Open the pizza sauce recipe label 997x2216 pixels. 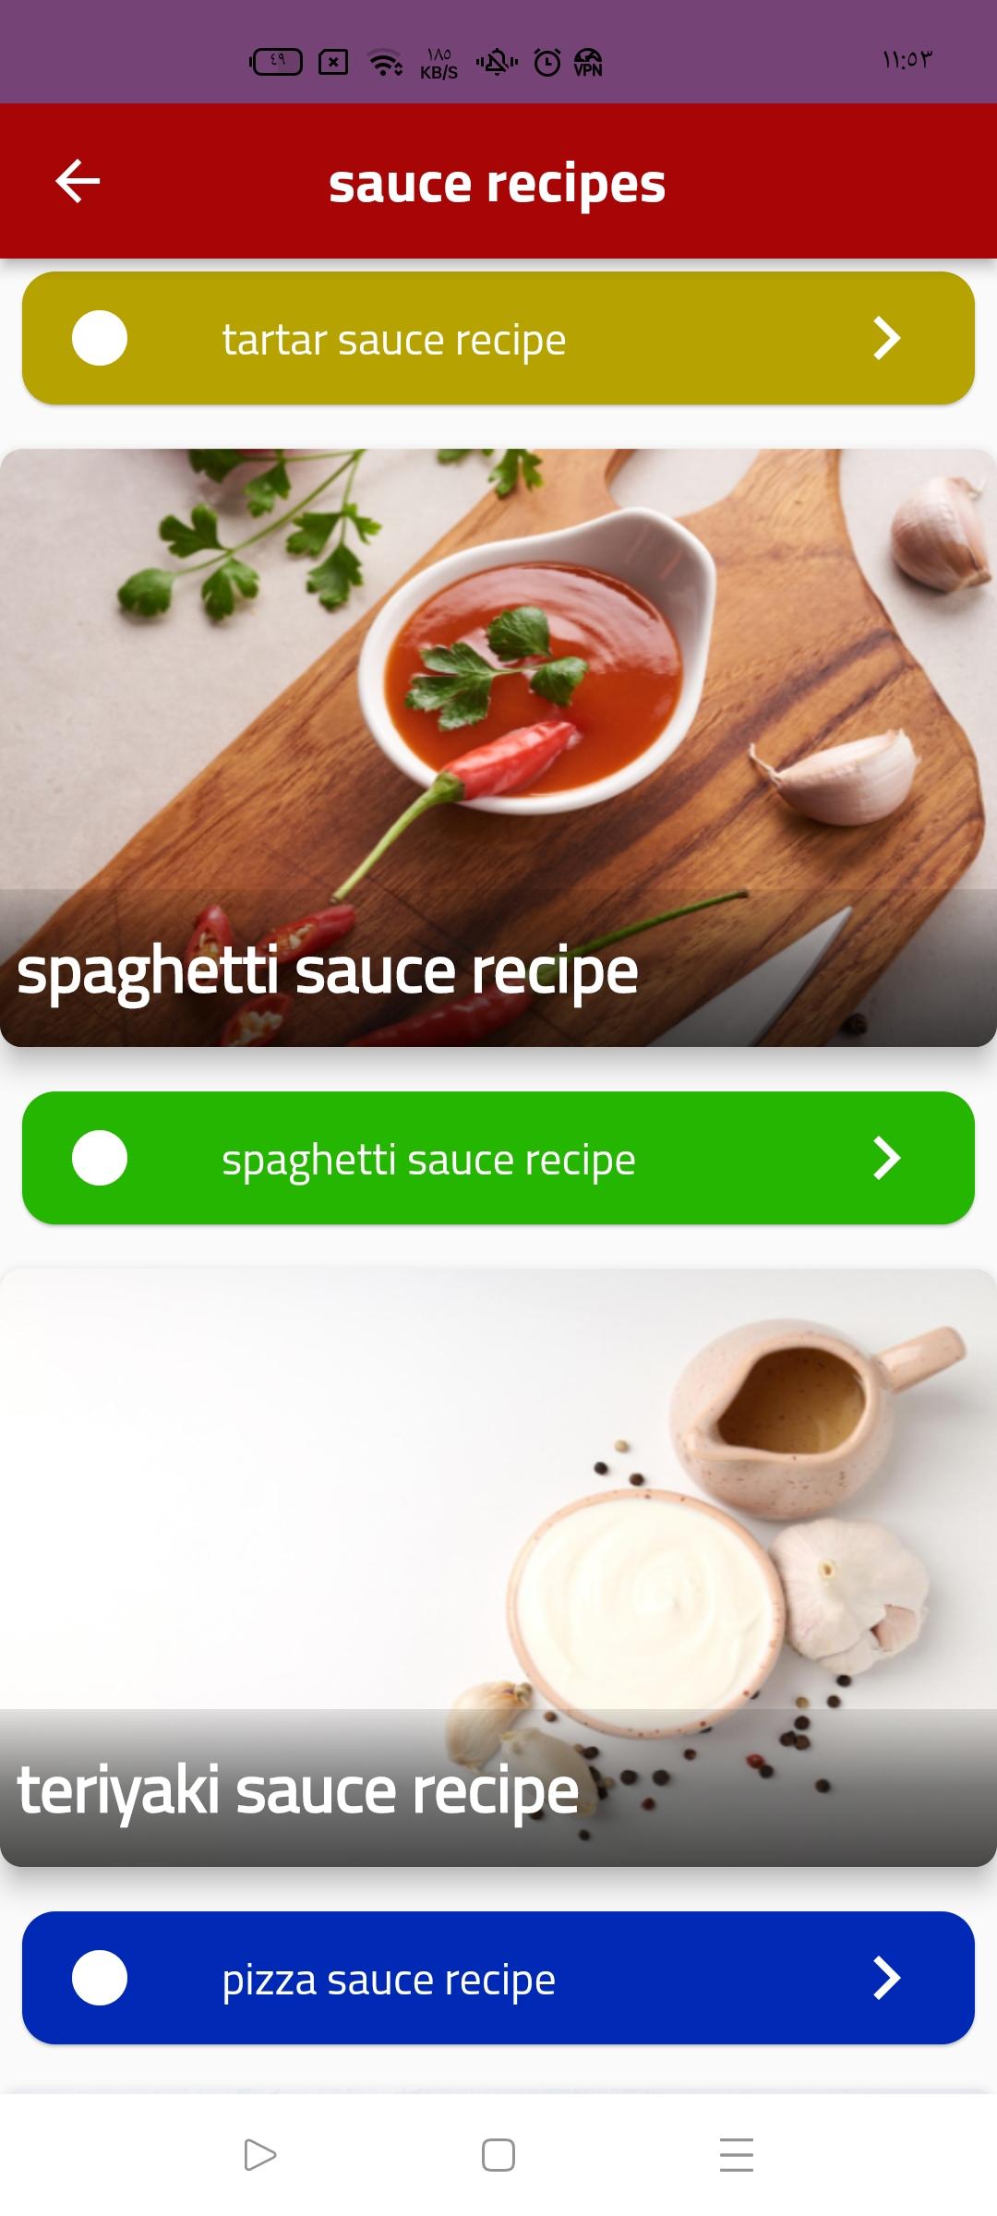tap(389, 1980)
